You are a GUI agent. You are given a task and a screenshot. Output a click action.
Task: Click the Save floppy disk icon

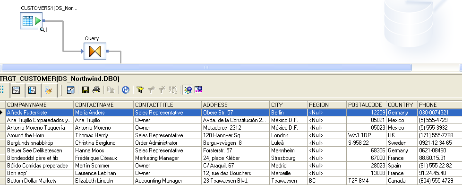pos(86,90)
